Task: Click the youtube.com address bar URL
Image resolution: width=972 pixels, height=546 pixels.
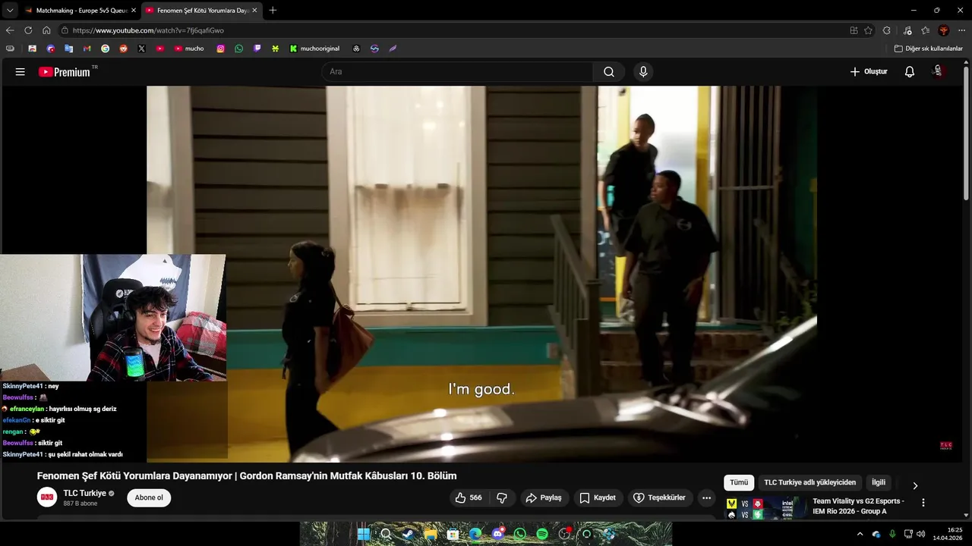Action: tap(148, 30)
